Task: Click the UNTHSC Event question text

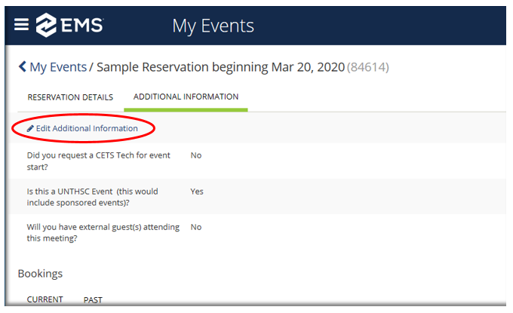Action: point(92,197)
